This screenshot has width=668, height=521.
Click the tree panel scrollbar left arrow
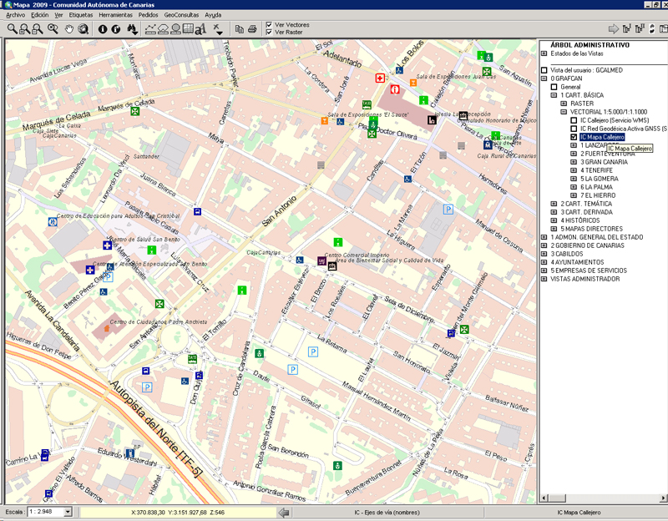click(x=544, y=498)
